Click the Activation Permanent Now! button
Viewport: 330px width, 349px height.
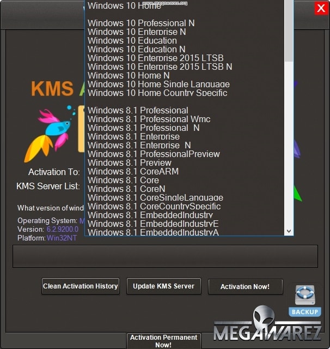[164, 341]
